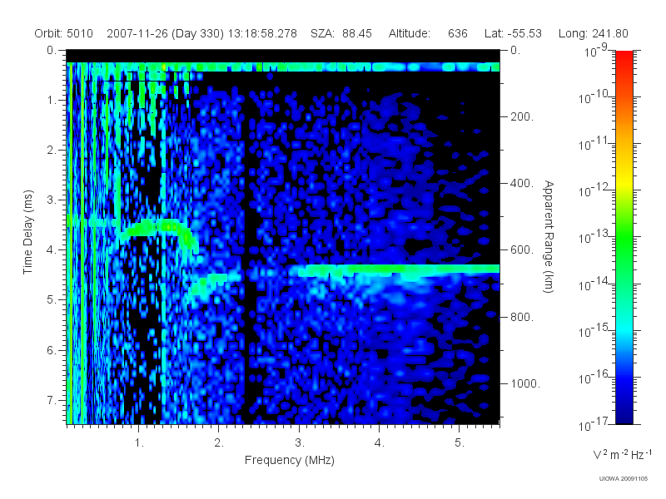This screenshot has height=499, width=666.
Task: Click the 'Apparent Range (km)' axis label
Action: 549,237
